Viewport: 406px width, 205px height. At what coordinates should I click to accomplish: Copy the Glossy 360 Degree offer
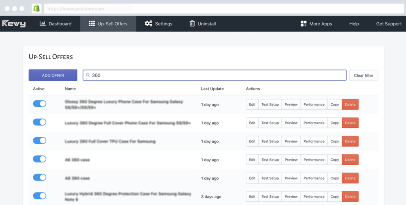pyautogui.click(x=335, y=104)
